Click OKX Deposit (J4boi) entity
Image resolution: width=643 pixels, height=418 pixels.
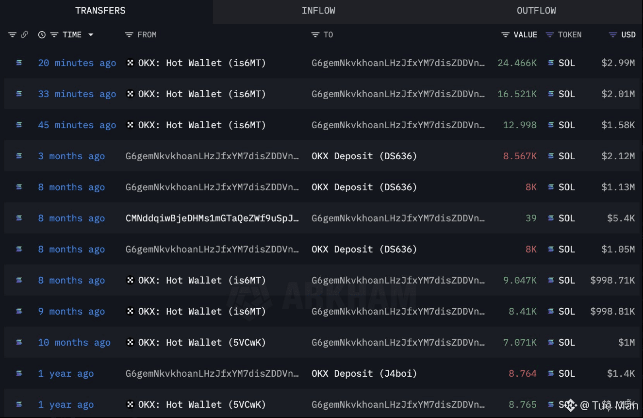364,373
